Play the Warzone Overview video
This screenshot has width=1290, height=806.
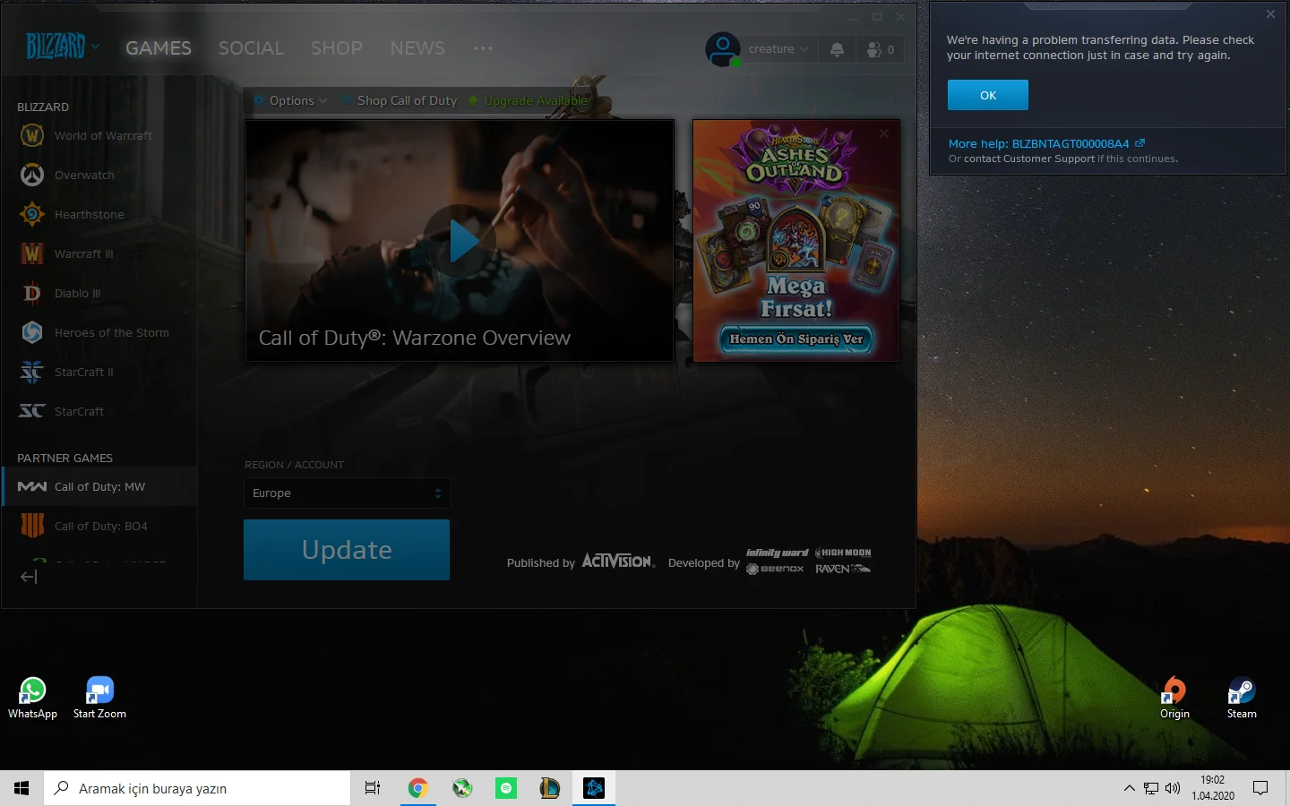(x=460, y=240)
